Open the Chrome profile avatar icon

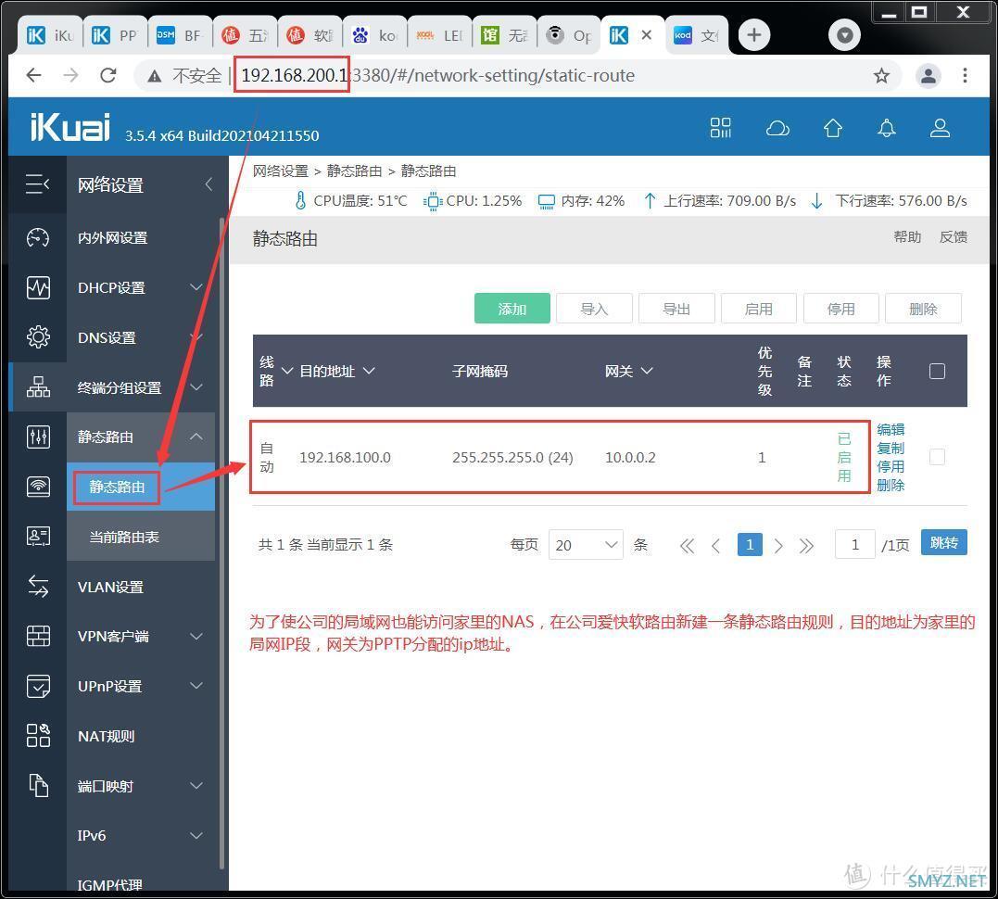[x=928, y=76]
